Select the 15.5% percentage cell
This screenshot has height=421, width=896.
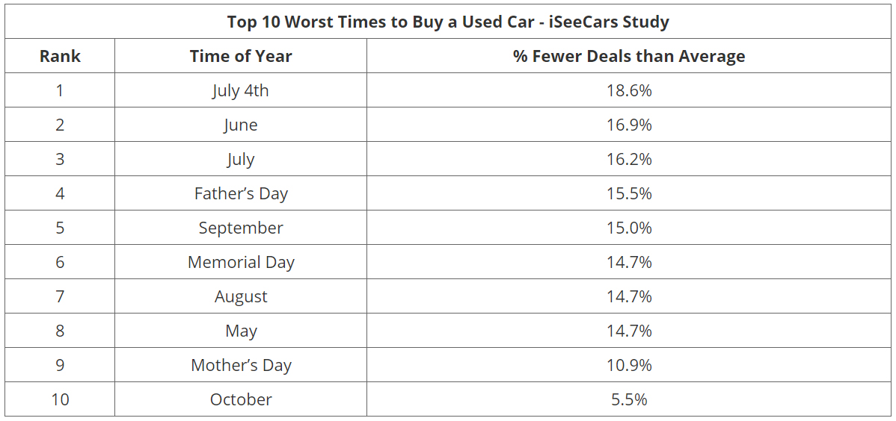click(x=629, y=193)
